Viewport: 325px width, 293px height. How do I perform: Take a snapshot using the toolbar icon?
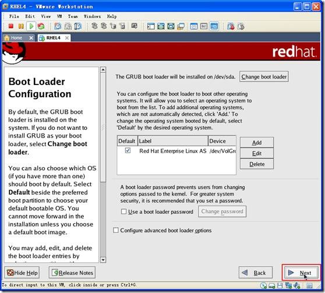[x=58, y=26]
